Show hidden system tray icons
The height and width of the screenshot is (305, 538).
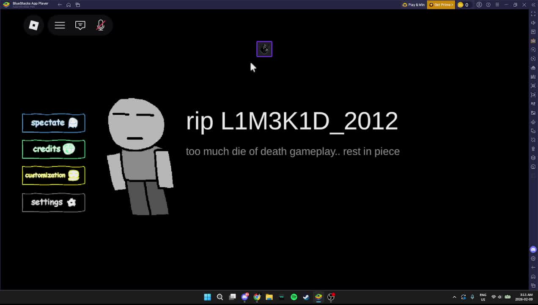(x=454, y=297)
